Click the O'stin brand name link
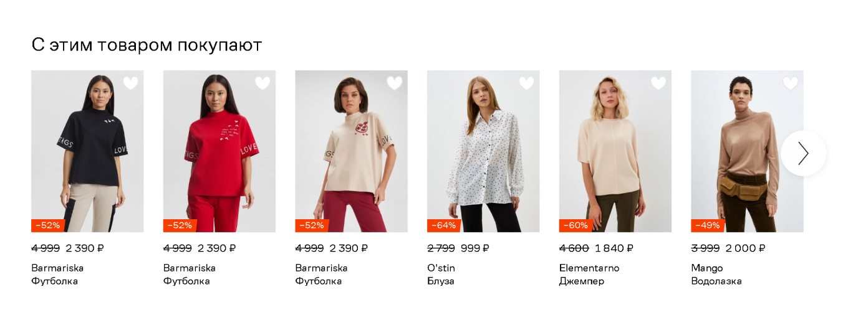 click(441, 268)
